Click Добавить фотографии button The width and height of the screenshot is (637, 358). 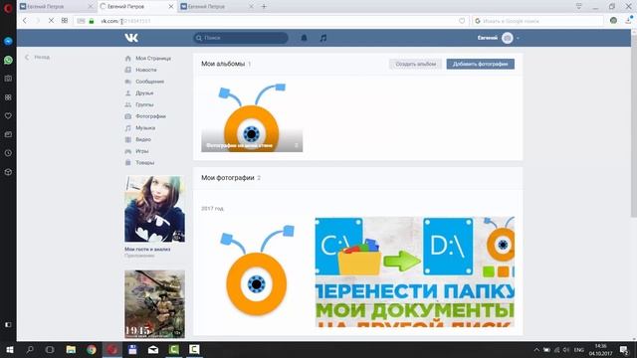pyautogui.click(x=480, y=64)
